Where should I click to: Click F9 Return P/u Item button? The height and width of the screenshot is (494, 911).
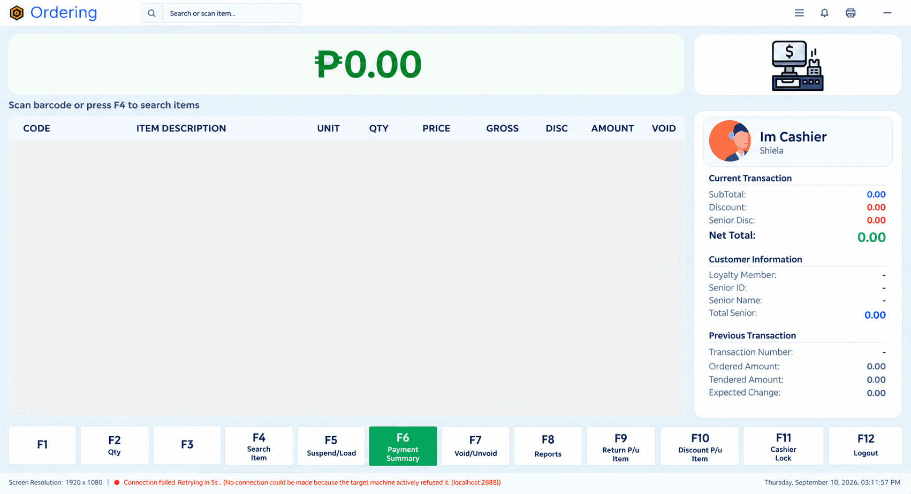coord(621,446)
